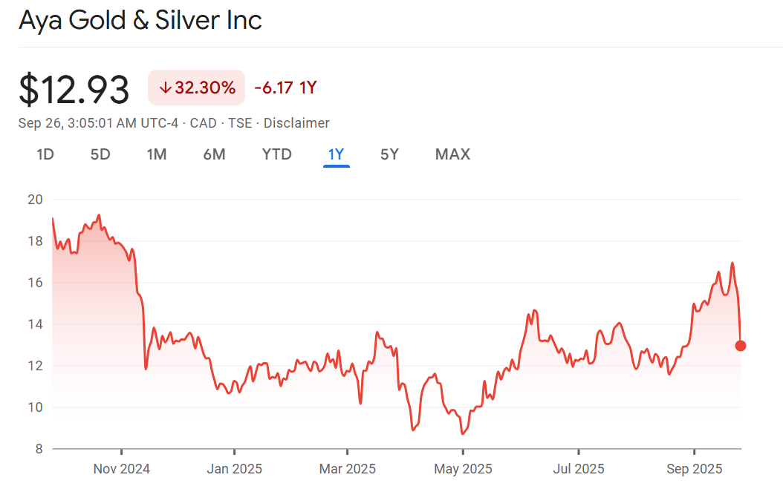The image size is (783, 492).
Task: Select the 5D chart range
Action: pos(100,154)
